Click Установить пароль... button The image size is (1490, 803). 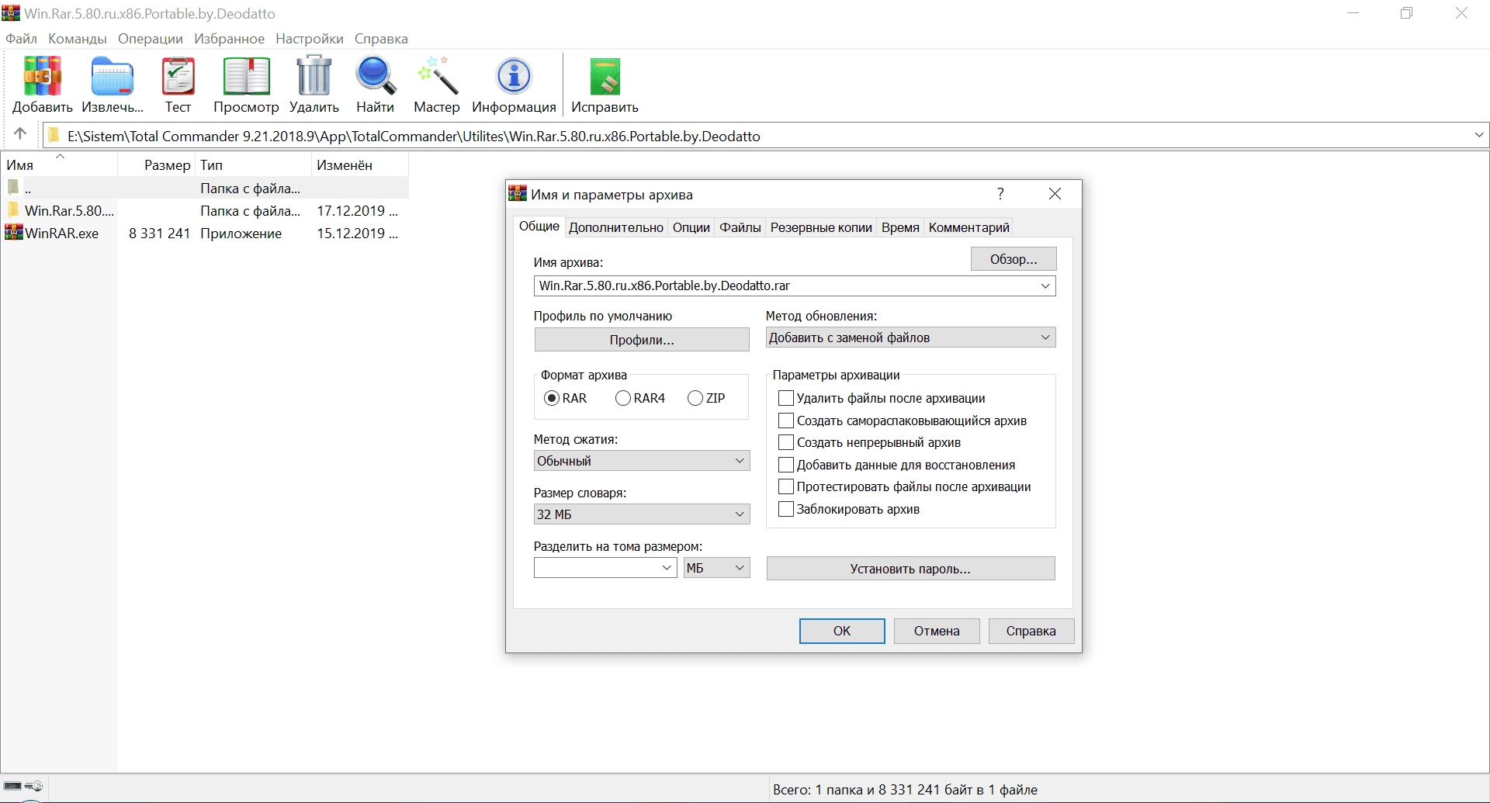click(x=910, y=569)
